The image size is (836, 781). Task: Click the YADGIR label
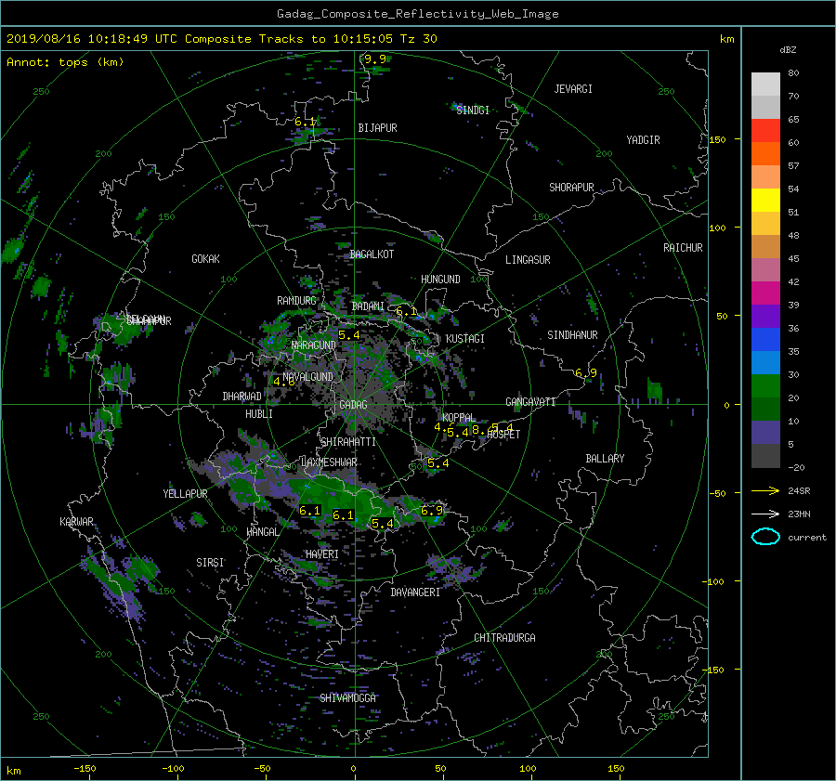pyautogui.click(x=643, y=140)
